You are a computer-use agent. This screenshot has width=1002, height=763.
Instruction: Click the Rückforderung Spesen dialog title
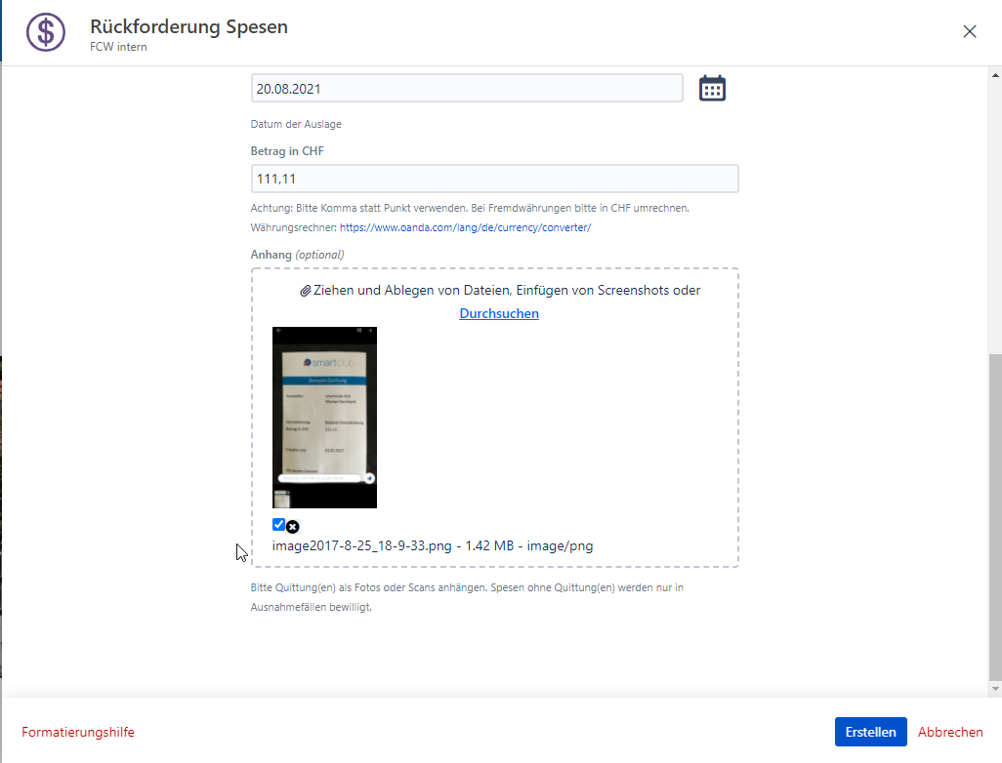(188, 26)
